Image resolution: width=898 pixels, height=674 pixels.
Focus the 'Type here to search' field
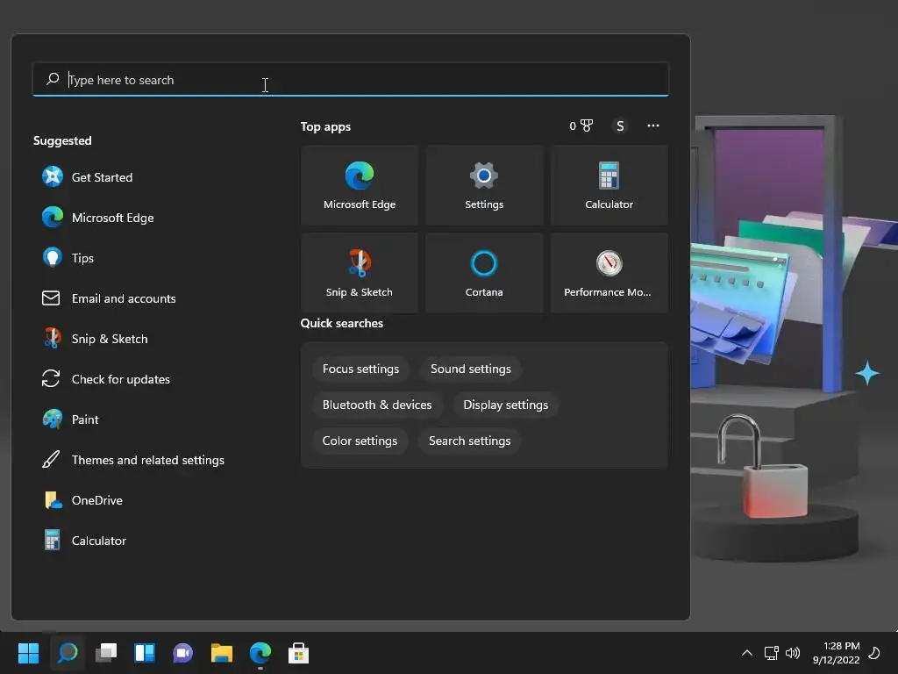351,80
